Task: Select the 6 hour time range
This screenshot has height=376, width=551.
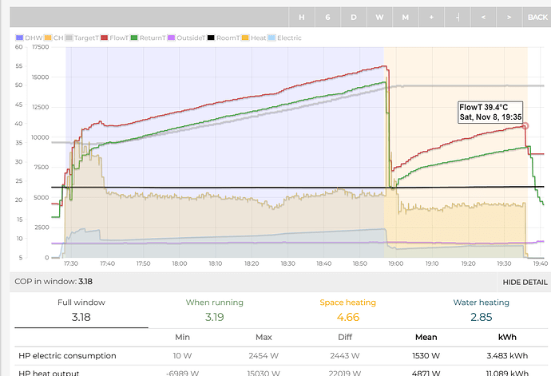Action: [x=327, y=17]
